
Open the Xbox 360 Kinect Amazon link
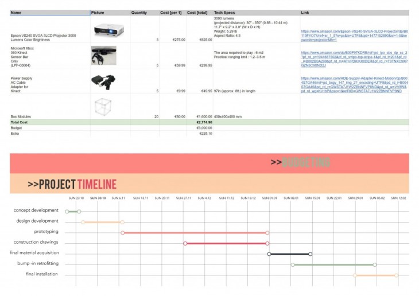pos(354,59)
